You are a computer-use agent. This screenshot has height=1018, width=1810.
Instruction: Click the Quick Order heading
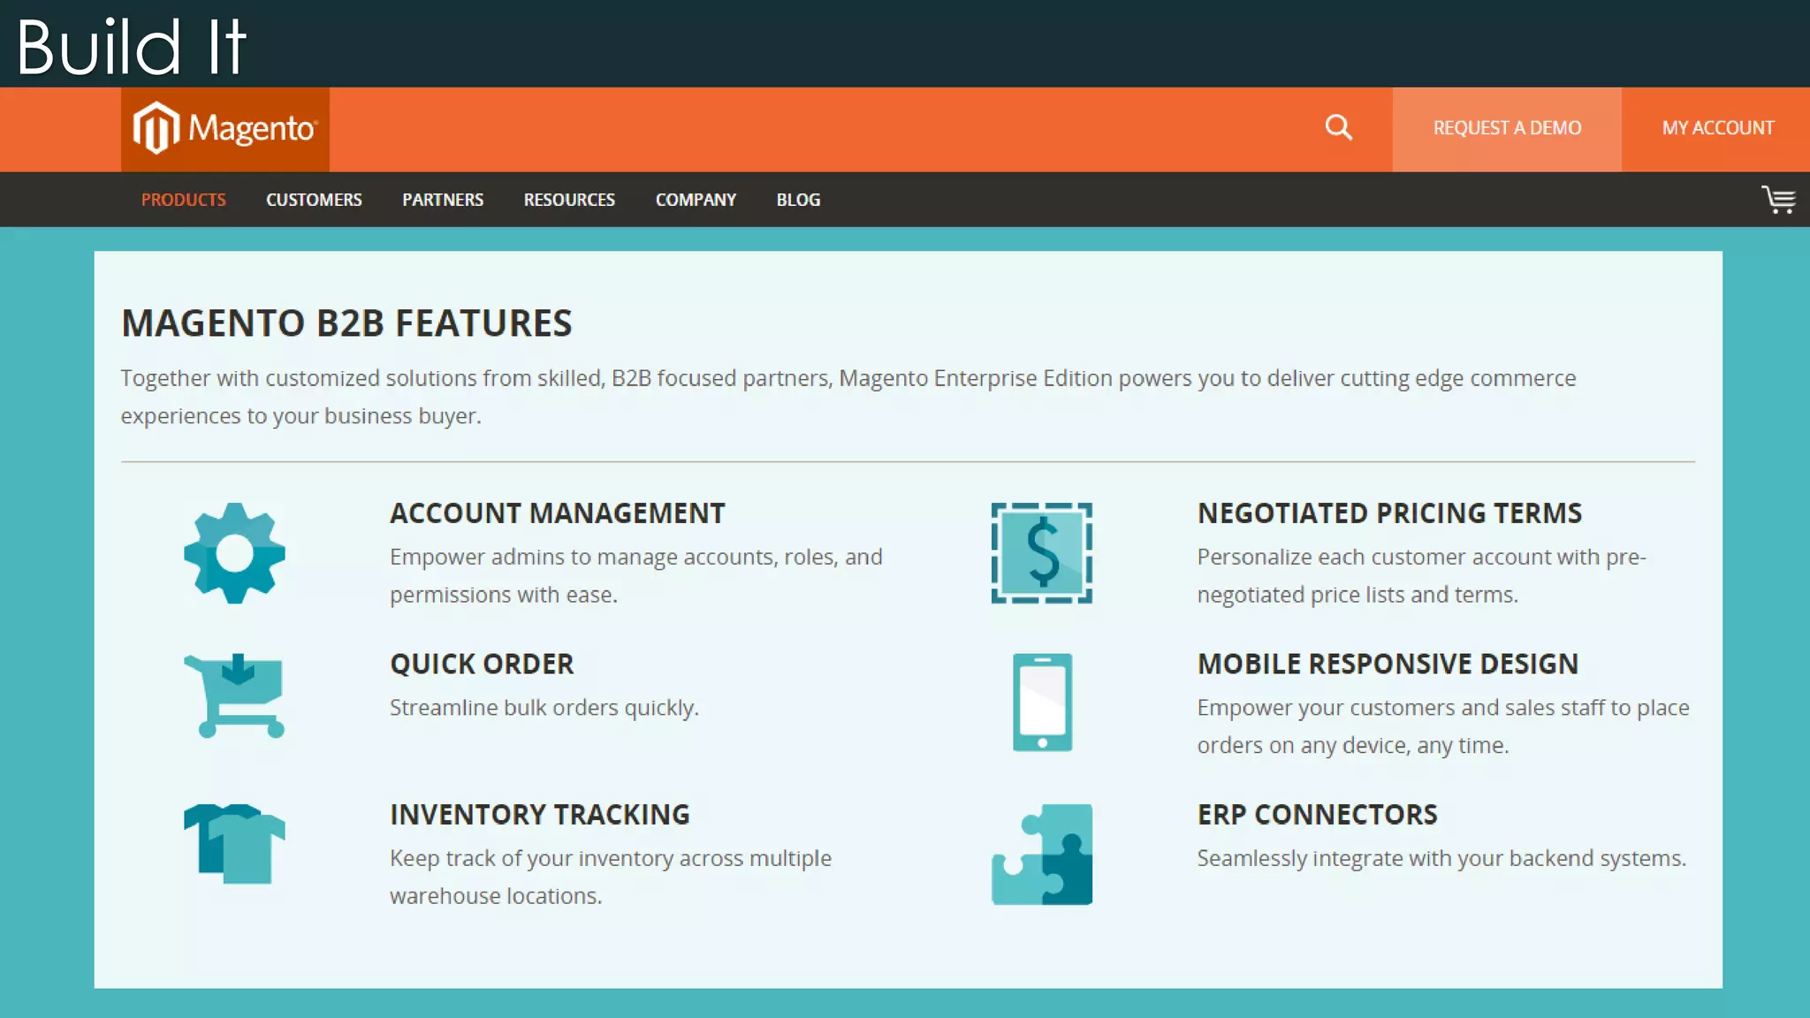coord(482,665)
